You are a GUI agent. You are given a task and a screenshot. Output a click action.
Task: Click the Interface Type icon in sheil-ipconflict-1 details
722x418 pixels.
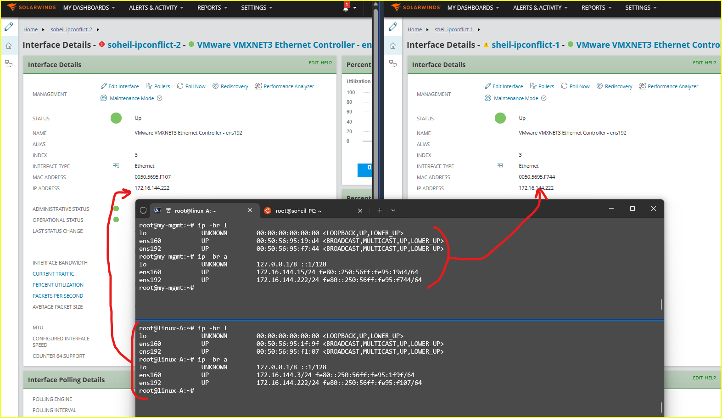click(x=500, y=166)
